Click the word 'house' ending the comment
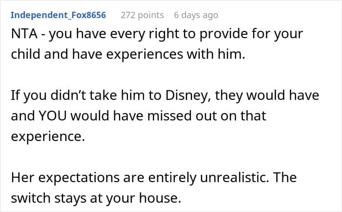This screenshot has height=212, width=342. (164, 197)
